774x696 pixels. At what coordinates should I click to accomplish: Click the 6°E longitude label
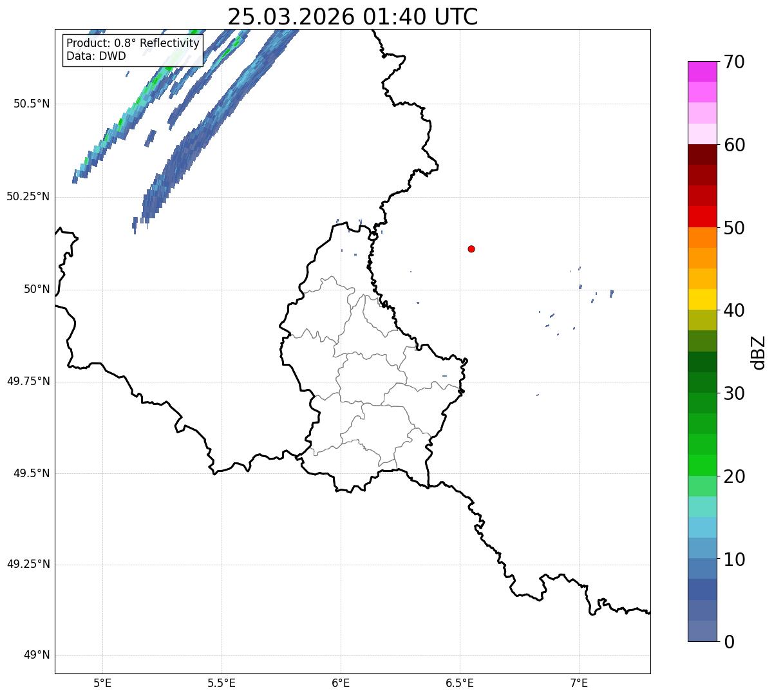[x=341, y=682]
